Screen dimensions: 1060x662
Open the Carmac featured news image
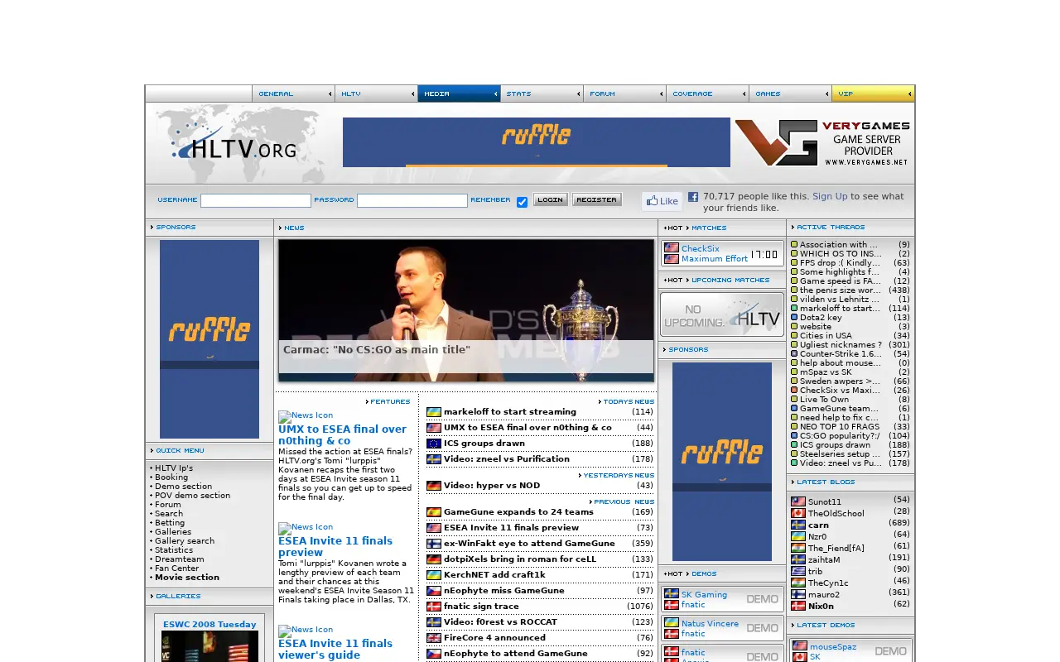(466, 310)
